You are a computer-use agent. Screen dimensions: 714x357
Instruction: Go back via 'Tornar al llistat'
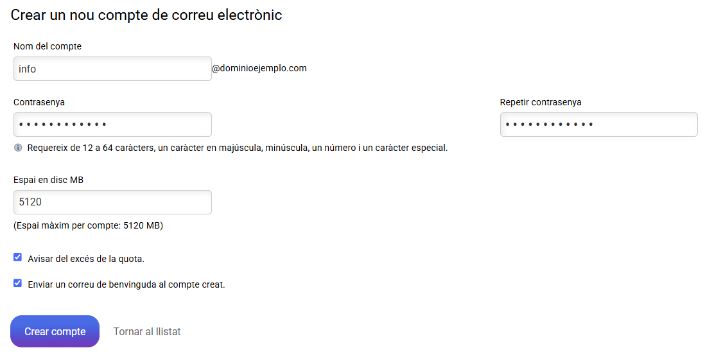[147, 332]
